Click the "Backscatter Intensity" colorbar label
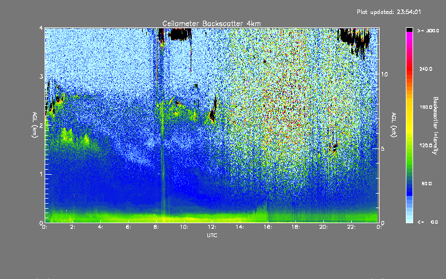This screenshot has width=446, height=279. (x=435, y=126)
